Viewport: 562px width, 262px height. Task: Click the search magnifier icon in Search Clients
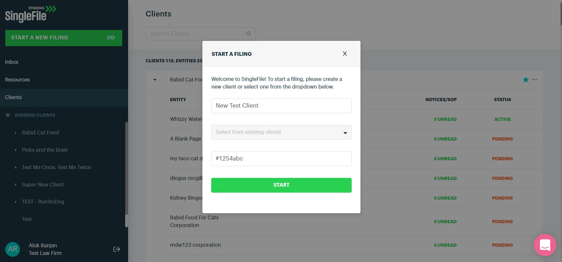249,34
